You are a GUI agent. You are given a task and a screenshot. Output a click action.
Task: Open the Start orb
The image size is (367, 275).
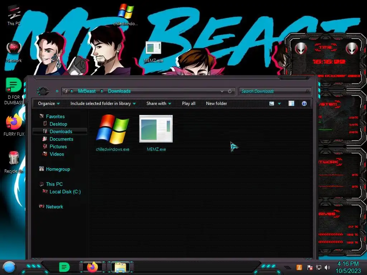9,267
